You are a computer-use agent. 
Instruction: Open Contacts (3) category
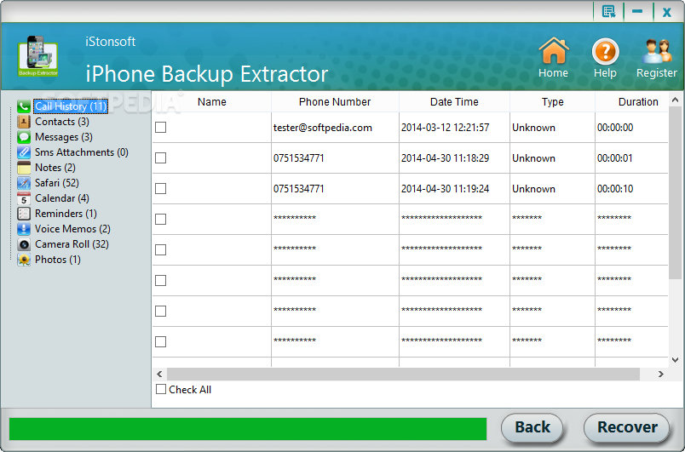point(62,121)
